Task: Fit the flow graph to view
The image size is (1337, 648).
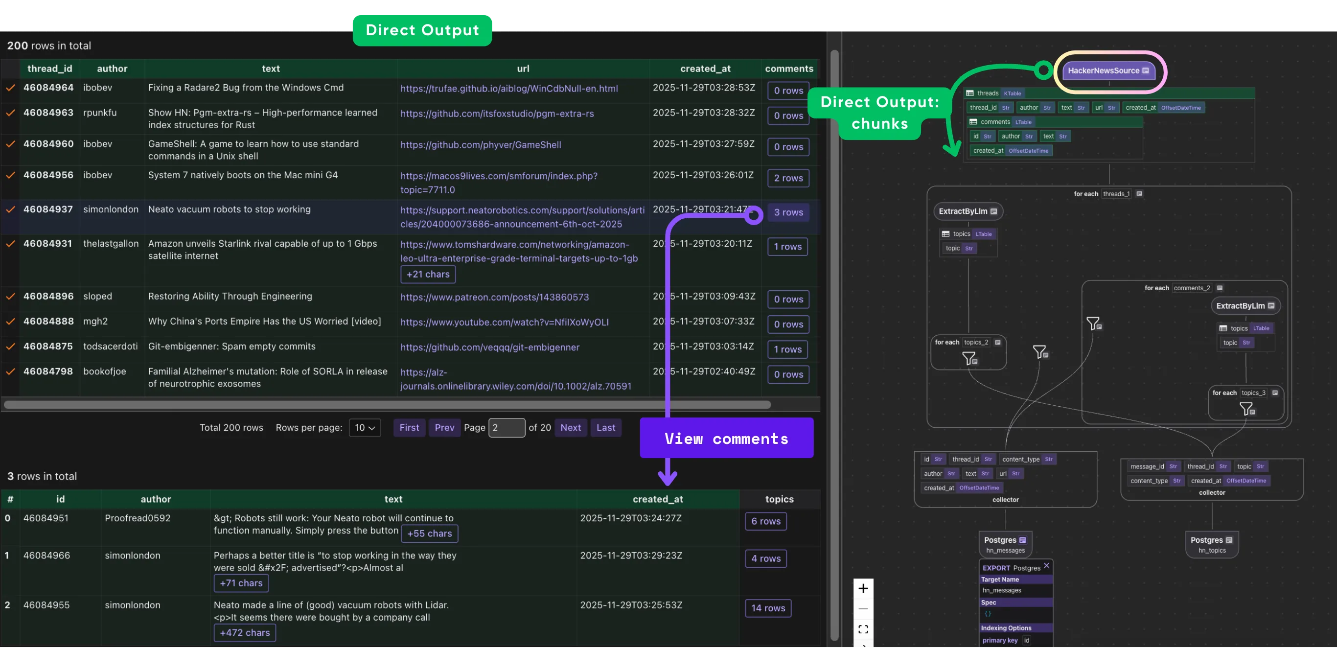Action: 863,629
